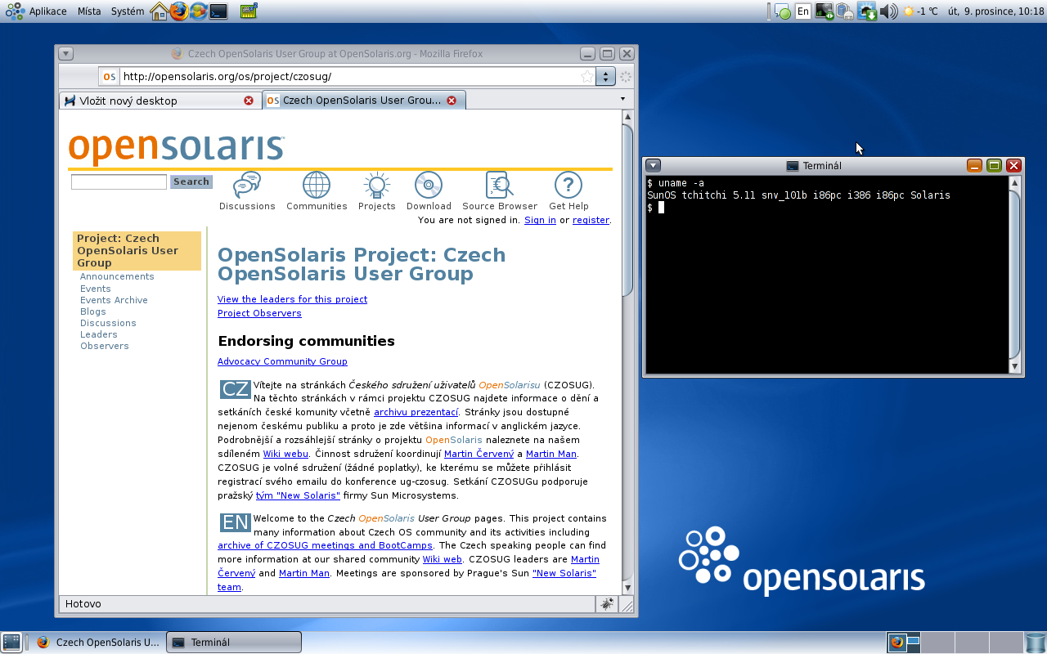Click the Wiki webu link
1047x654 pixels.
285,454
